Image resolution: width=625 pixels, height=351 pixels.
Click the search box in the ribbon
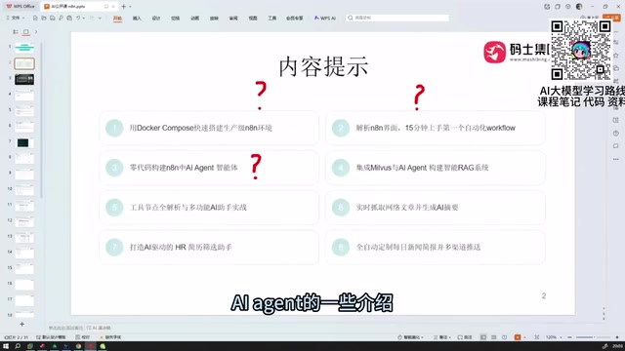[x=397, y=18]
